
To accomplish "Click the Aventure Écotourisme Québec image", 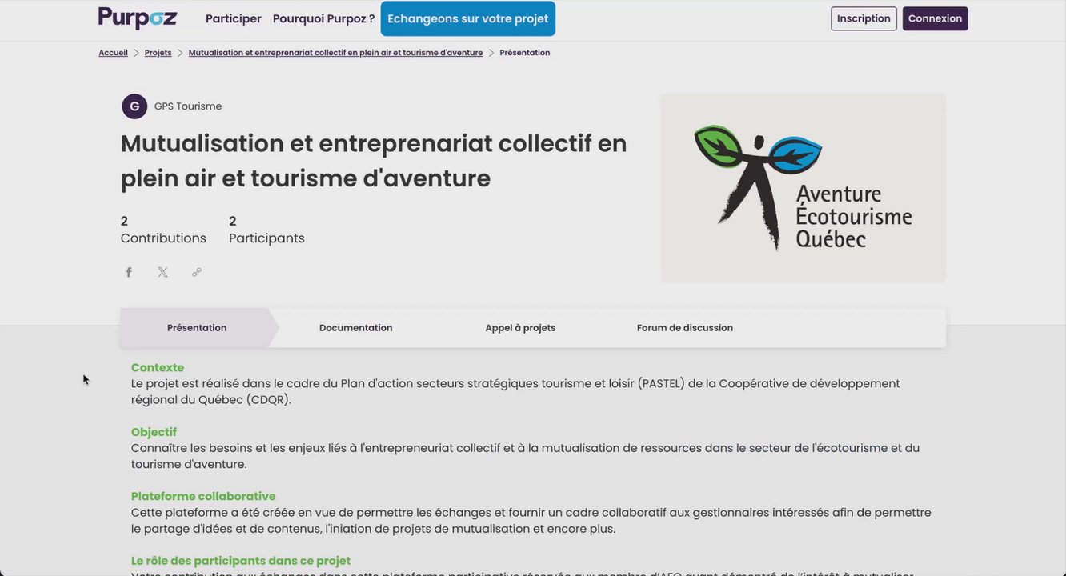I will coord(803,187).
